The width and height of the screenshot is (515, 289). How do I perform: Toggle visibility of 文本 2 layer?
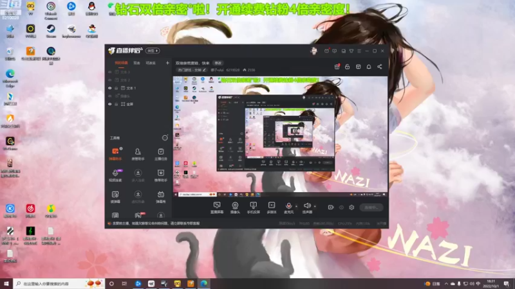pyautogui.click(x=110, y=80)
